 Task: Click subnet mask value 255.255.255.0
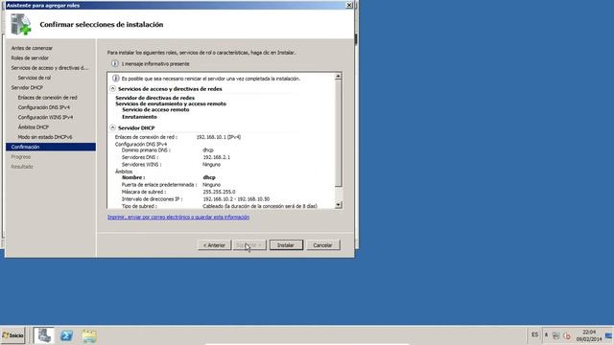(x=219, y=192)
